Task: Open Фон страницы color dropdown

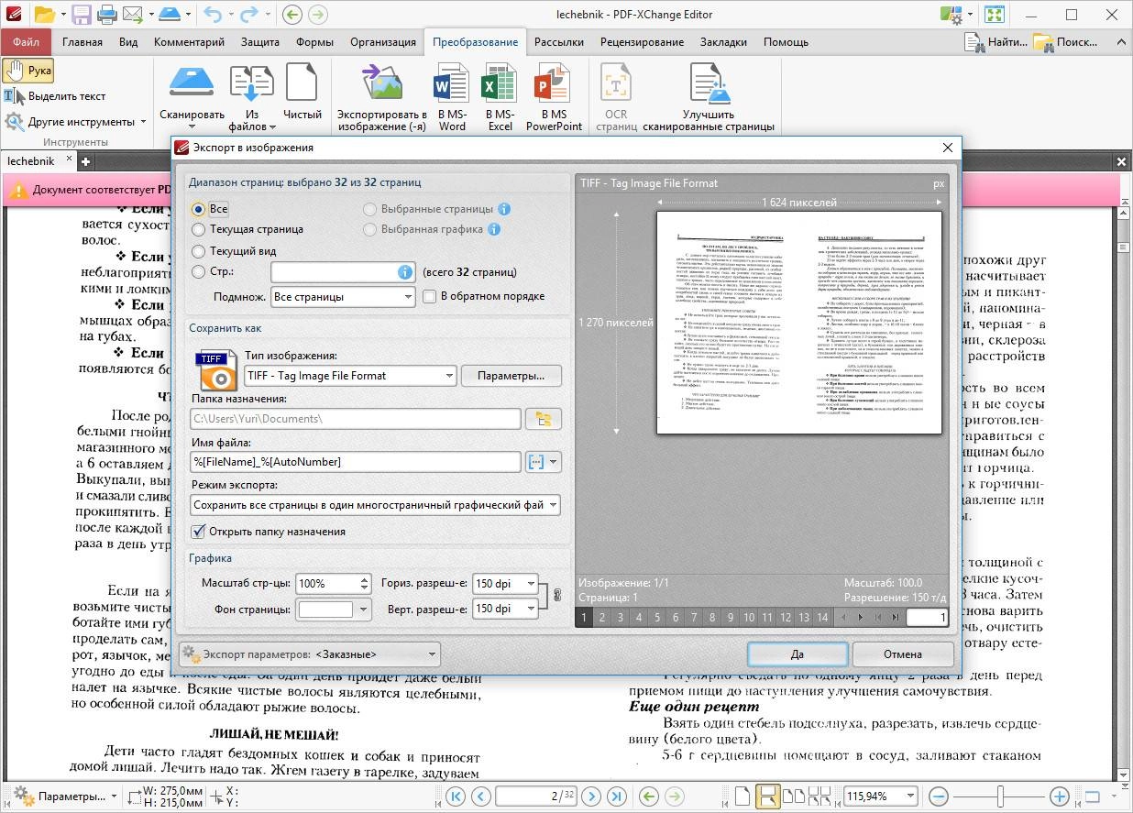Action: click(333, 609)
